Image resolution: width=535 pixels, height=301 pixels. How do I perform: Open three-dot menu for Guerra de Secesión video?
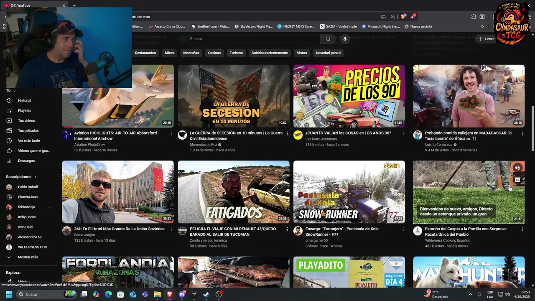click(x=287, y=133)
